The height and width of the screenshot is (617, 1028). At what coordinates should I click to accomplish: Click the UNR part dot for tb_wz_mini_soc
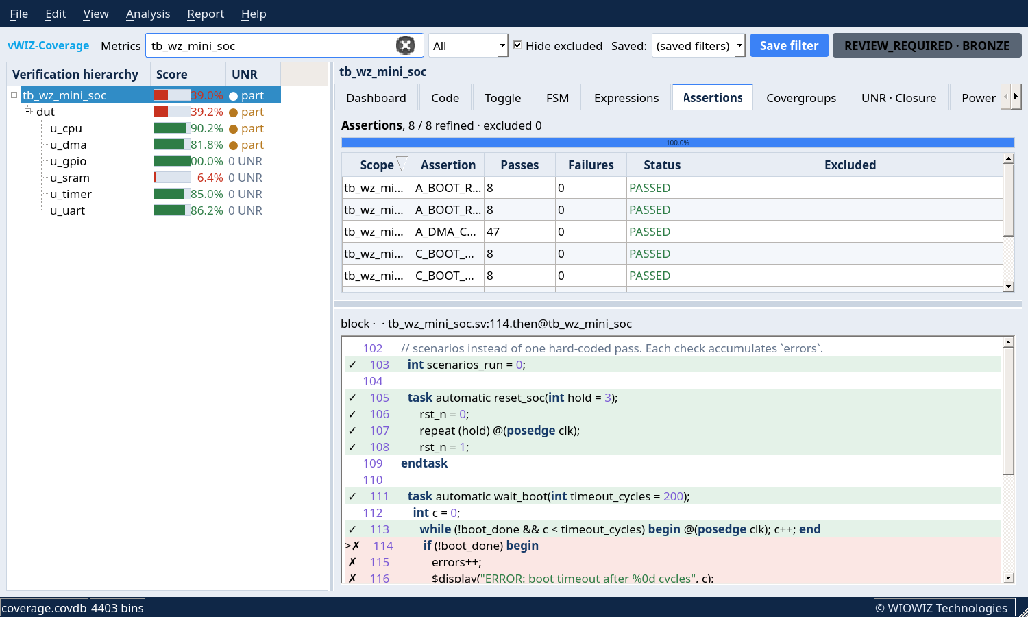233,96
